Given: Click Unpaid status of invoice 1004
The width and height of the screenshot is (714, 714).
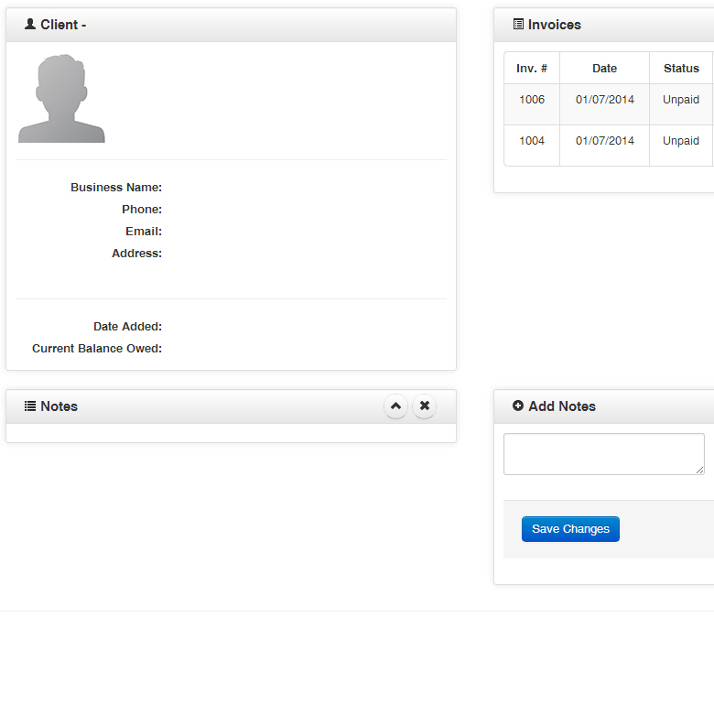Looking at the screenshot, I should (681, 141).
